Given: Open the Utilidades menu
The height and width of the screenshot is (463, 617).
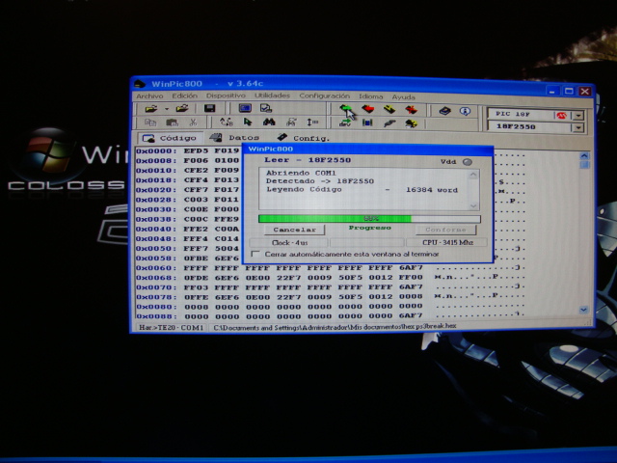Looking at the screenshot, I should click(272, 95).
